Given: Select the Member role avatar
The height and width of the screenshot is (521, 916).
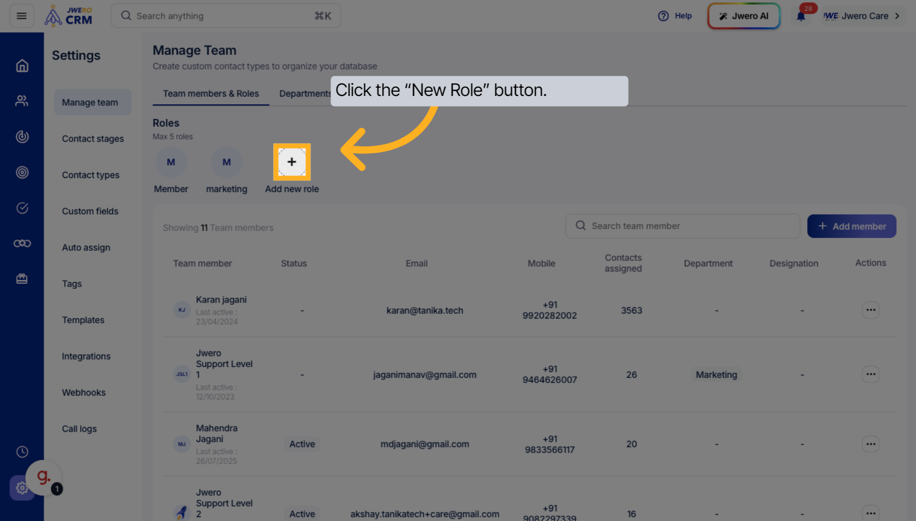Looking at the screenshot, I should 171,162.
